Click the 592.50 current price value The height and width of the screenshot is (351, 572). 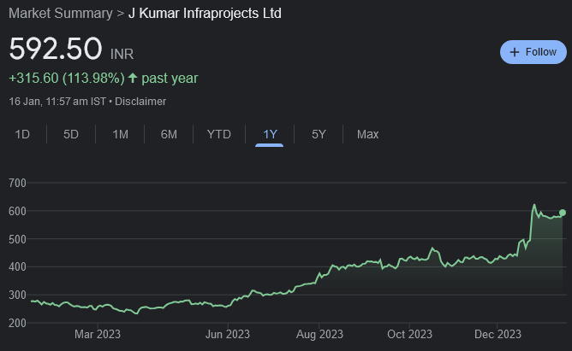(x=56, y=49)
